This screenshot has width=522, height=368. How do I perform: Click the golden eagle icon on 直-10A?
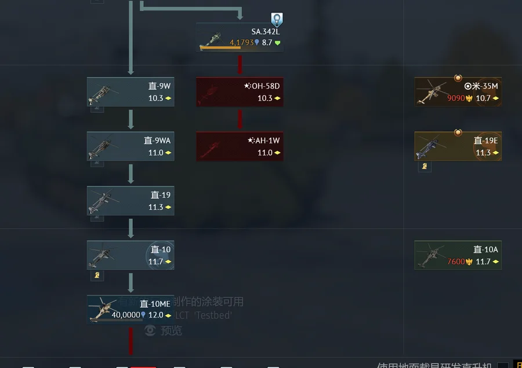(469, 262)
